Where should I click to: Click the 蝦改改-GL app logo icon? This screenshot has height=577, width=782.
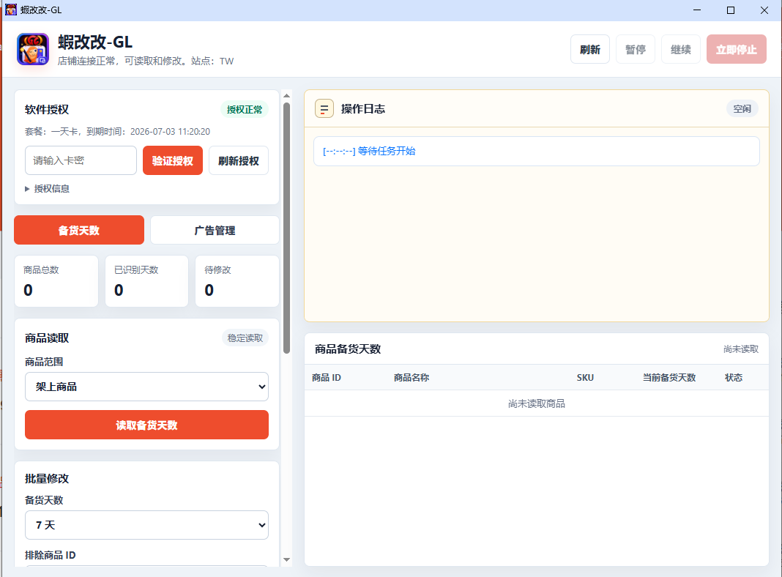click(33, 49)
